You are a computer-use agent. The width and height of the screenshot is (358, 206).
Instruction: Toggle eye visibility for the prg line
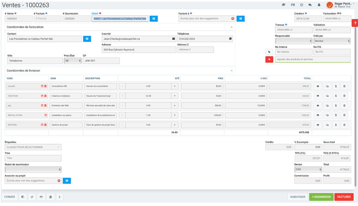[317, 106]
